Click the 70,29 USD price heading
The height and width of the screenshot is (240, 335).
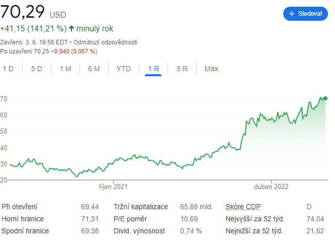[x=33, y=11]
